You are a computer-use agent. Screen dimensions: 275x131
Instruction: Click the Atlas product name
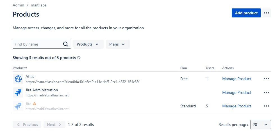(x=30, y=76)
